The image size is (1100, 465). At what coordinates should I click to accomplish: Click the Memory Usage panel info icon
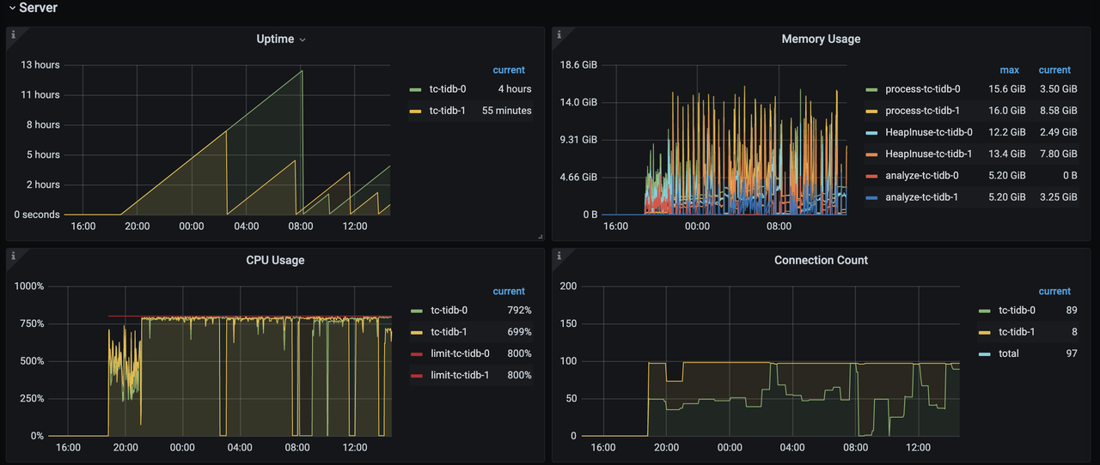tap(559, 35)
